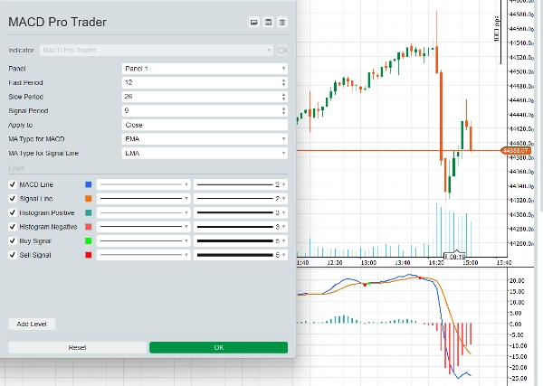Open the Histogram Negative style dropdown
Image resolution: width=543 pixels, height=386 pixels.
(x=143, y=227)
